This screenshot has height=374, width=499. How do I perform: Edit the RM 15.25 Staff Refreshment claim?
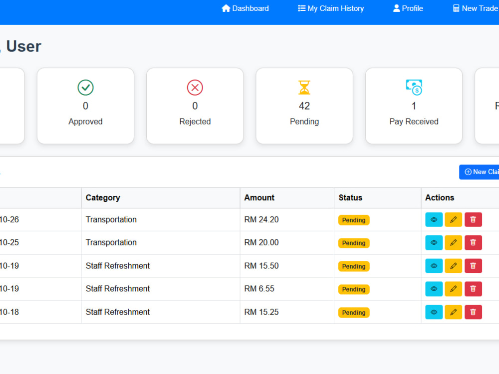pos(453,312)
